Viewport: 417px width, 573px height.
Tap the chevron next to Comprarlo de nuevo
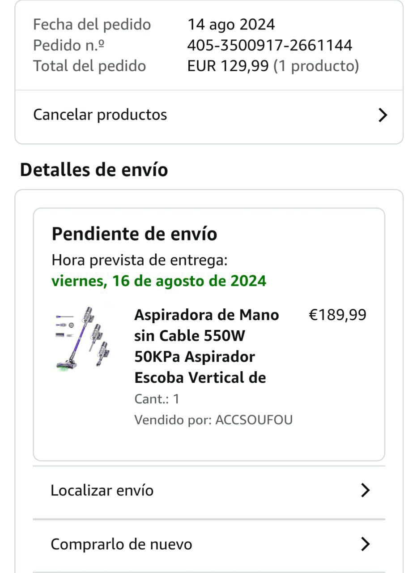pyautogui.click(x=365, y=544)
